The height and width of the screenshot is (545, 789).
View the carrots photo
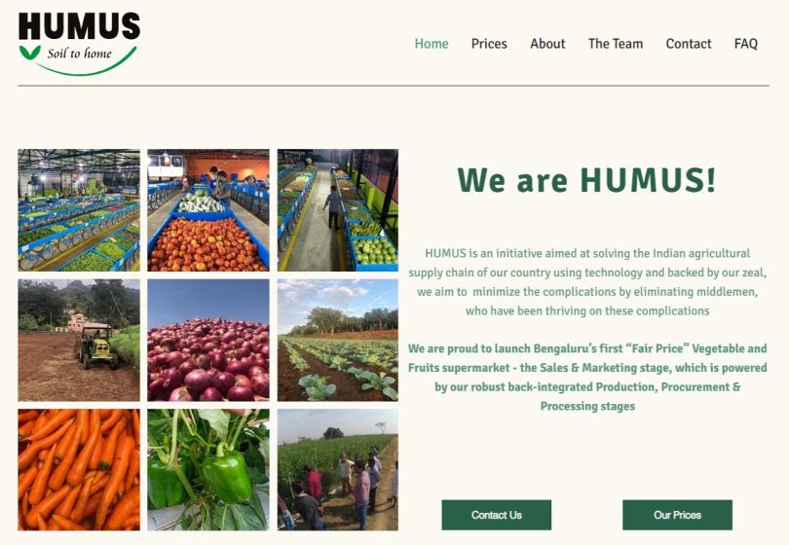79,470
